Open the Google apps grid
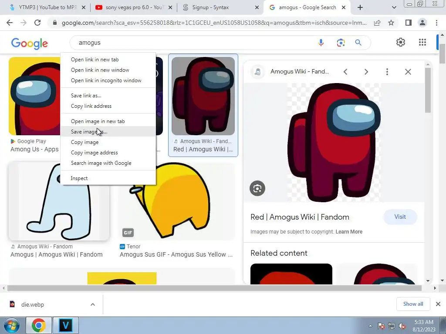 422,42
